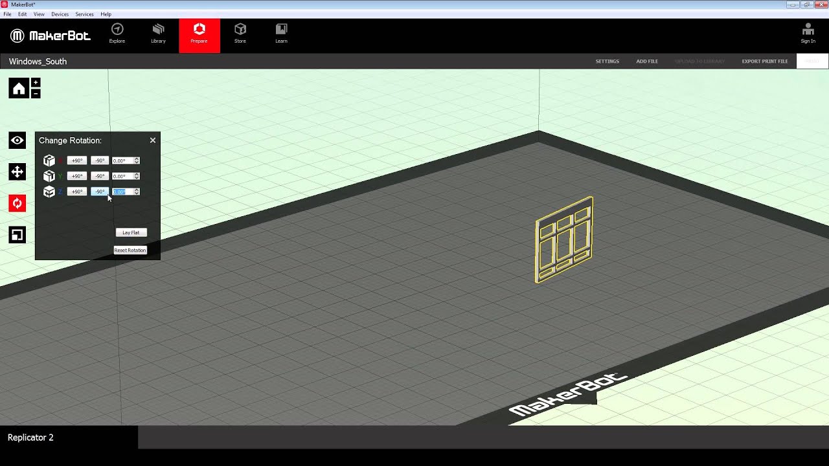This screenshot has height=466, width=829.
Task: Click the Y axis rotation cube icon
Action: coord(49,176)
